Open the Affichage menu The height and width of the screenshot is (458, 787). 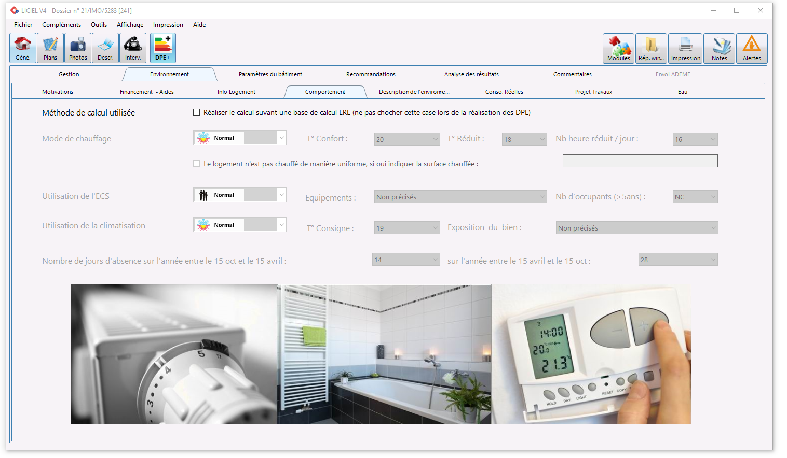tap(130, 25)
